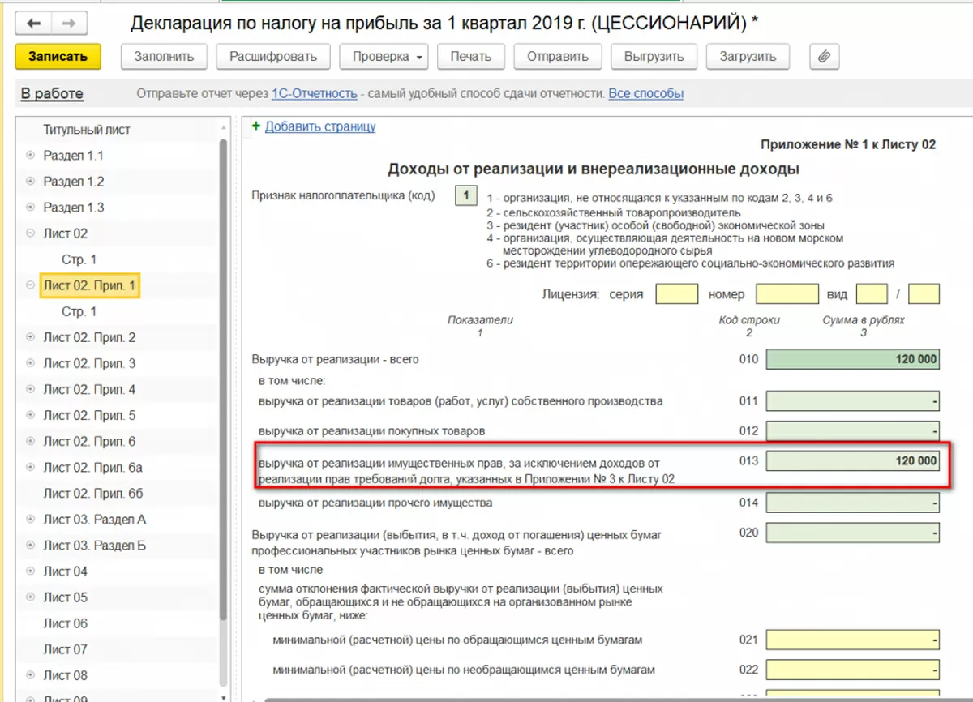Go back with the left arrow button

pyautogui.click(x=34, y=24)
